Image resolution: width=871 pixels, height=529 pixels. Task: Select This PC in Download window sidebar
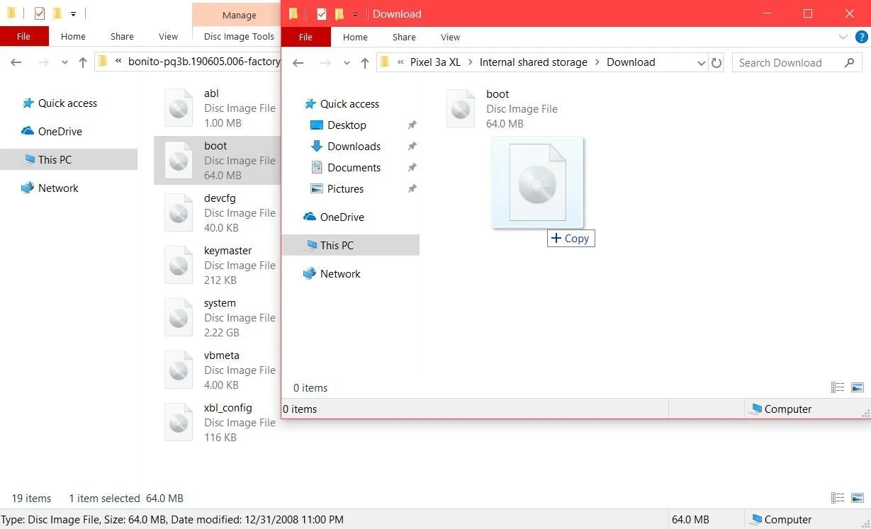coord(351,245)
